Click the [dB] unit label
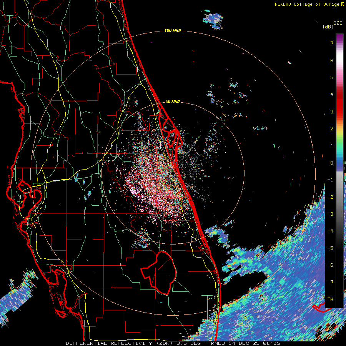 328,27
